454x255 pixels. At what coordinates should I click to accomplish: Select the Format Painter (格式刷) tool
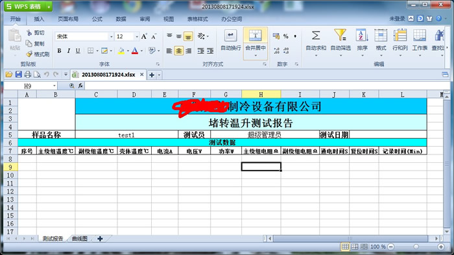pyautogui.click(x=38, y=54)
